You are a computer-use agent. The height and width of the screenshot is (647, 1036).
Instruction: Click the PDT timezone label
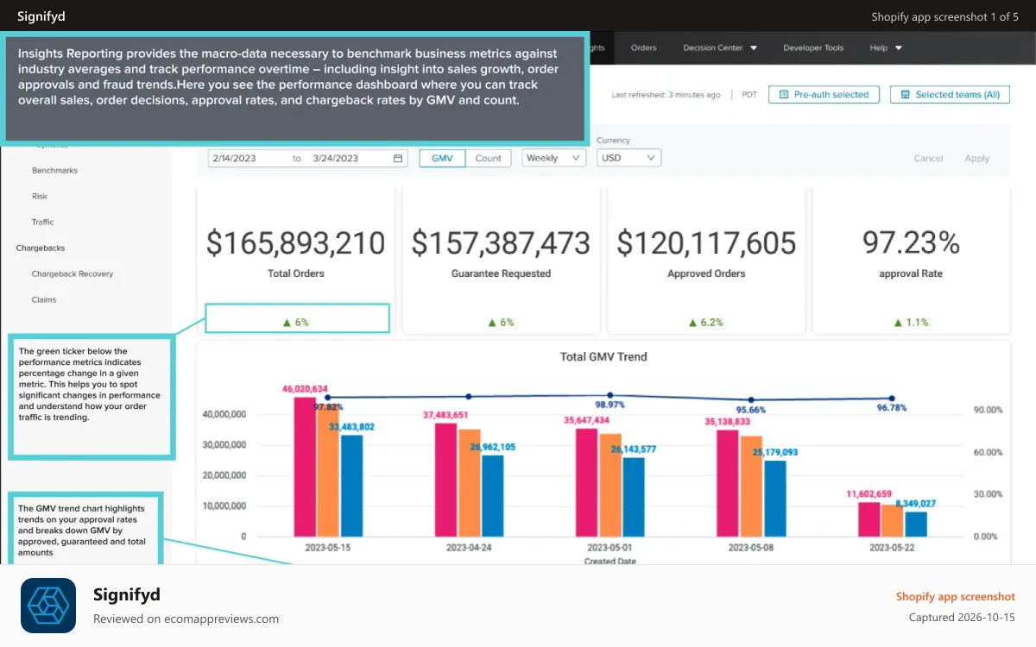pos(749,95)
